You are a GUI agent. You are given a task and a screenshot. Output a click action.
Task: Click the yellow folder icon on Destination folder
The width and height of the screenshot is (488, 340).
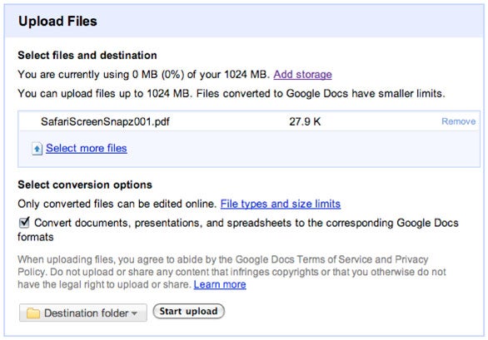(33, 313)
